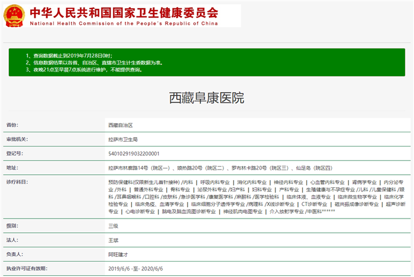Click the hospital level value 三级
This screenshot has height=277, width=414.
(x=113, y=227)
